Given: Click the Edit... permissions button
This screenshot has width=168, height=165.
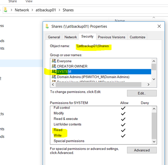Looking at the screenshot, I should 142,93.
